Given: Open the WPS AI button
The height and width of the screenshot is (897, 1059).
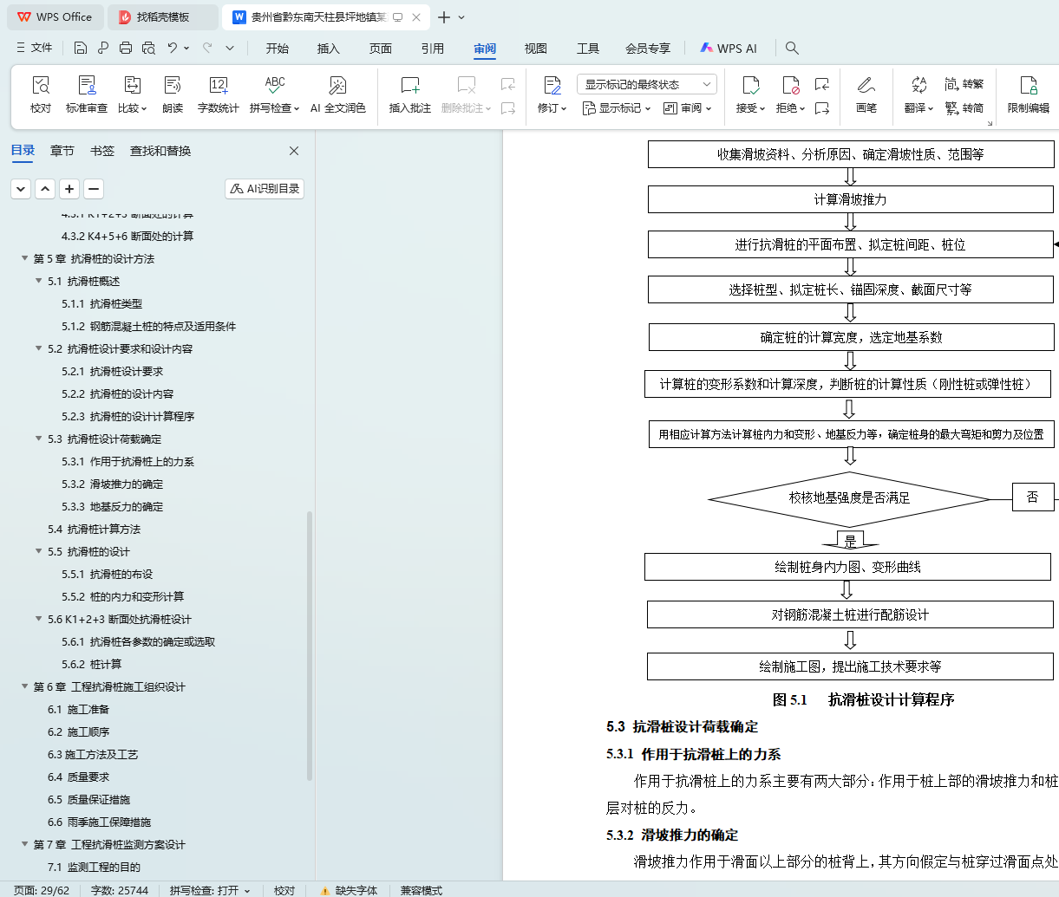Looking at the screenshot, I should tap(729, 49).
